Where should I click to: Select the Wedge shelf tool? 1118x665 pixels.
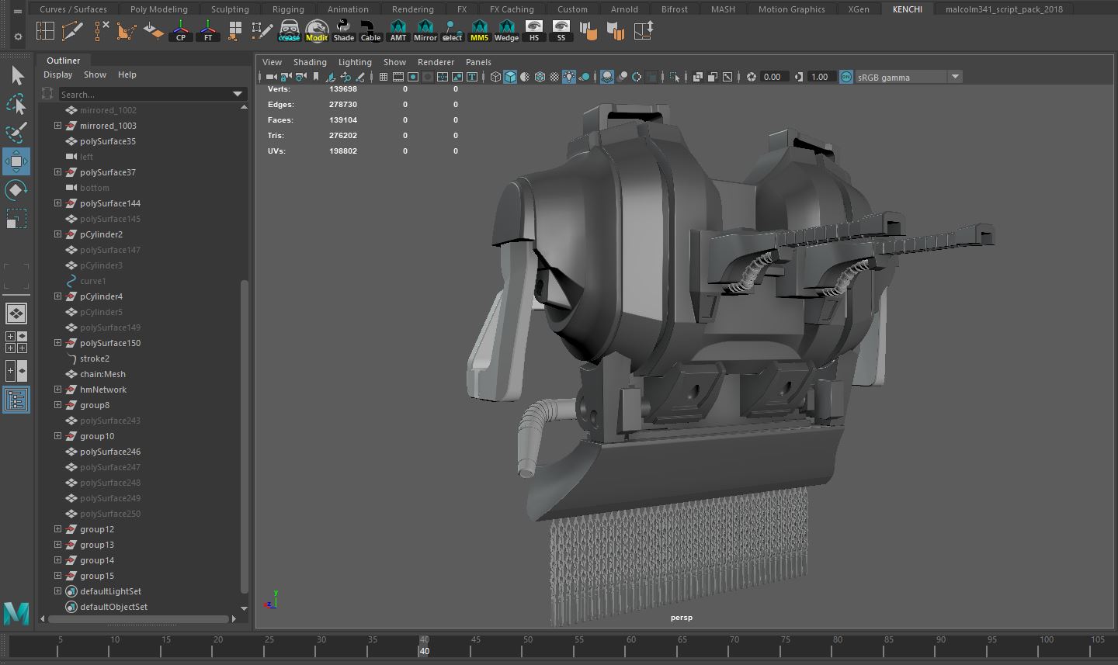[x=505, y=32]
